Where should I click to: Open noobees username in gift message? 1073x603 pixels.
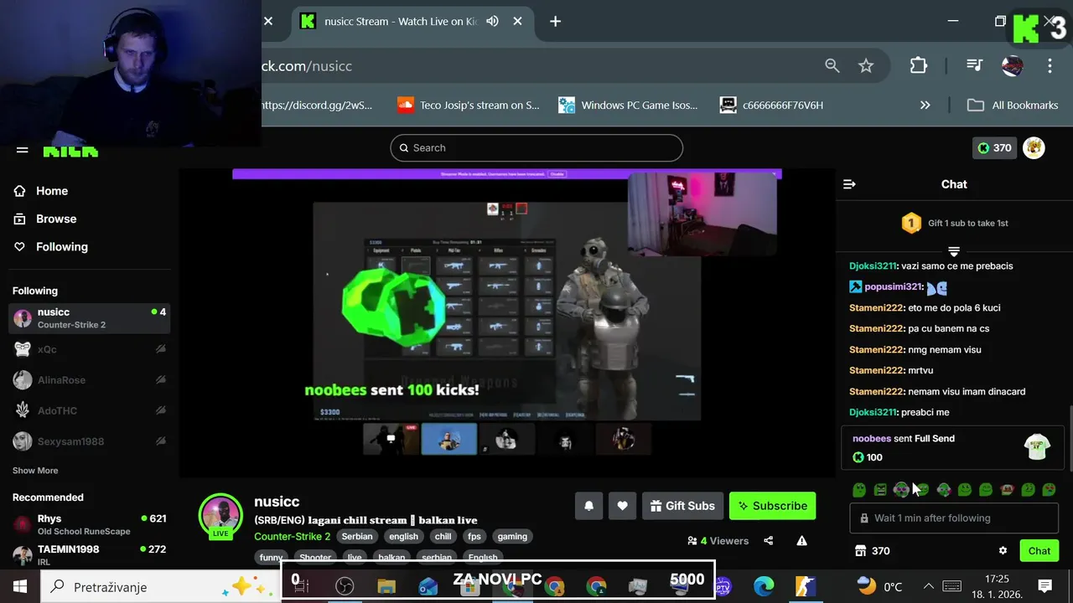(x=872, y=439)
